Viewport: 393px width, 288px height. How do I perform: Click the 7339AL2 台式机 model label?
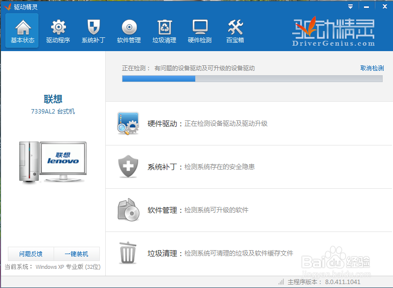pyautogui.click(x=53, y=112)
